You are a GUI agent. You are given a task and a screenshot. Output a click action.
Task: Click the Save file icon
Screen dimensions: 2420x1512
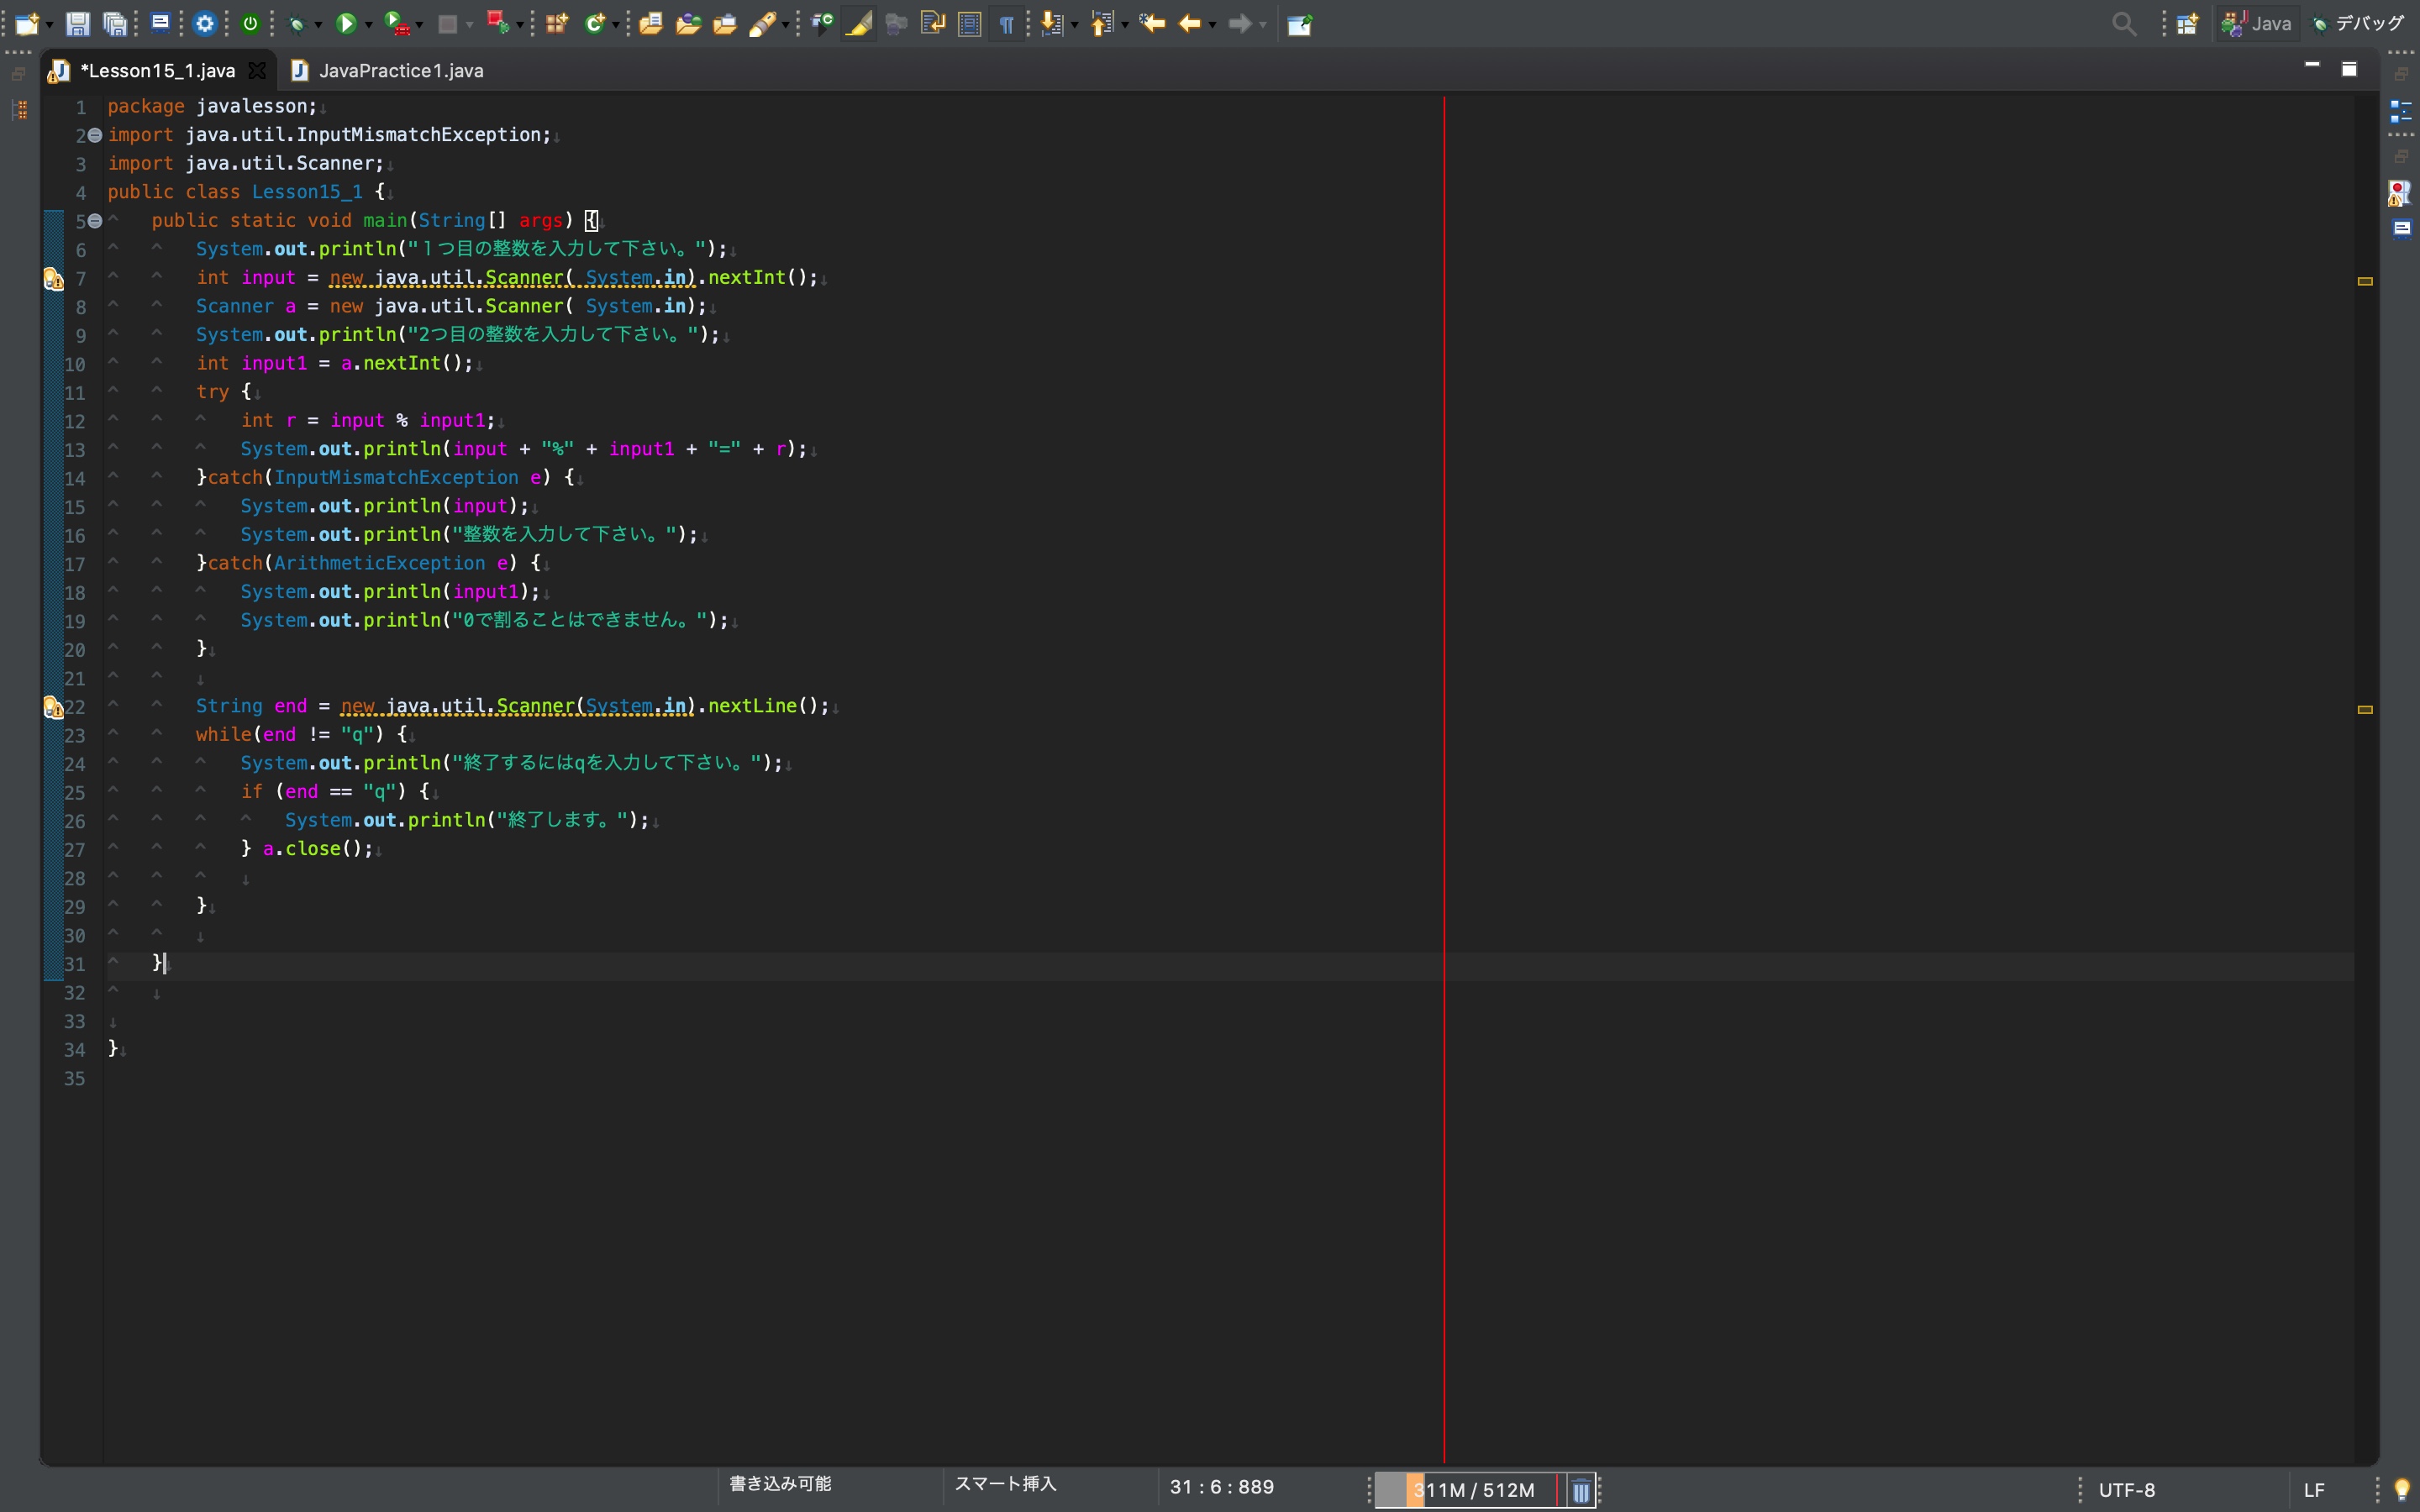tap(77, 24)
